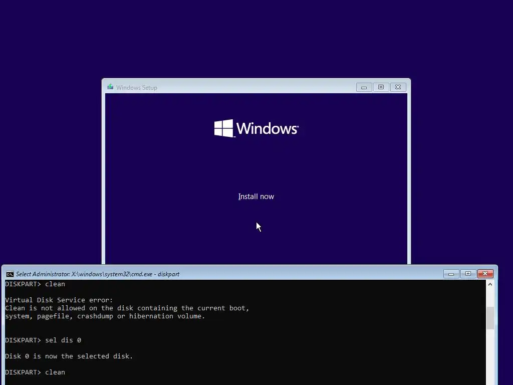The image size is (513, 385).
Task: Open the cmd.exe system menu icon
Action: (10, 274)
